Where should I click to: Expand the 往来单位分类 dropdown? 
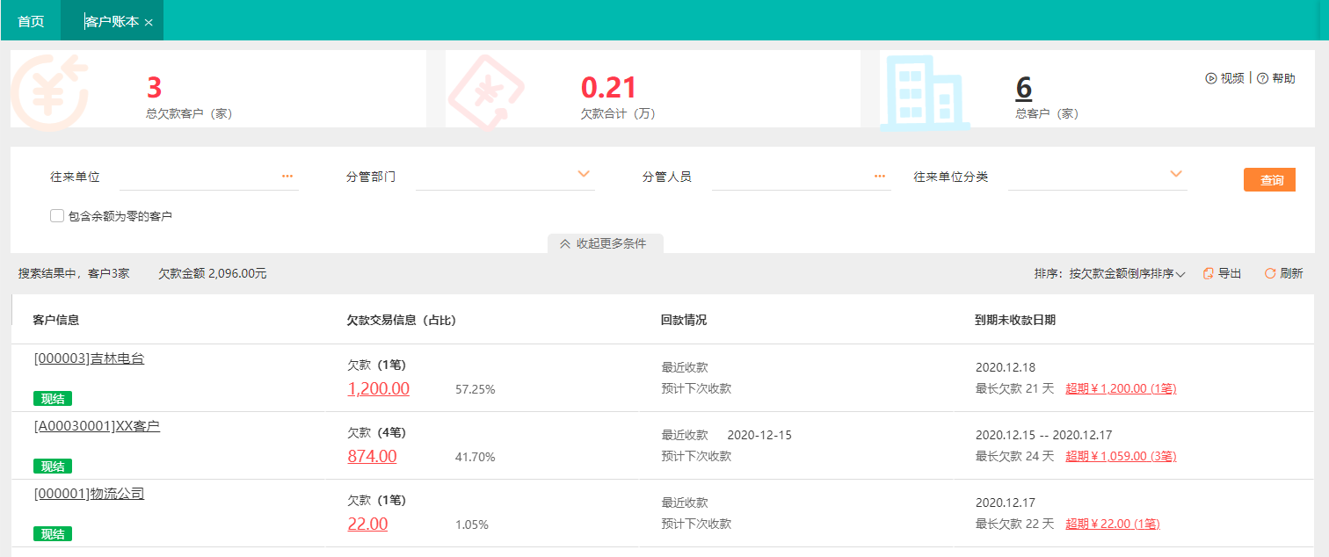(x=1176, y=174)
